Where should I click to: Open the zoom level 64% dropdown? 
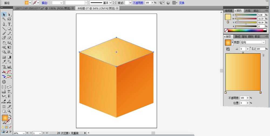click(24, 133)
